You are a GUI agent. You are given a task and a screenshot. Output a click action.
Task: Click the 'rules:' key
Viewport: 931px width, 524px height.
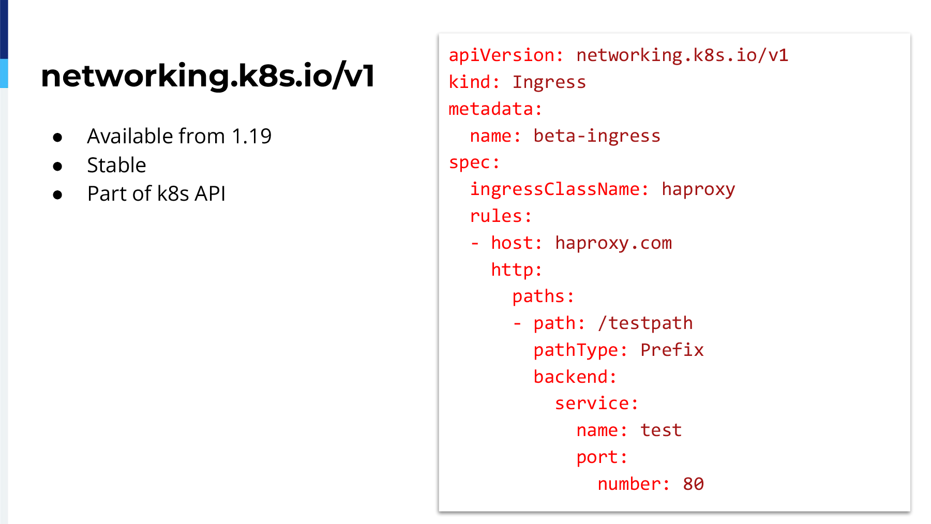[501, 216]
